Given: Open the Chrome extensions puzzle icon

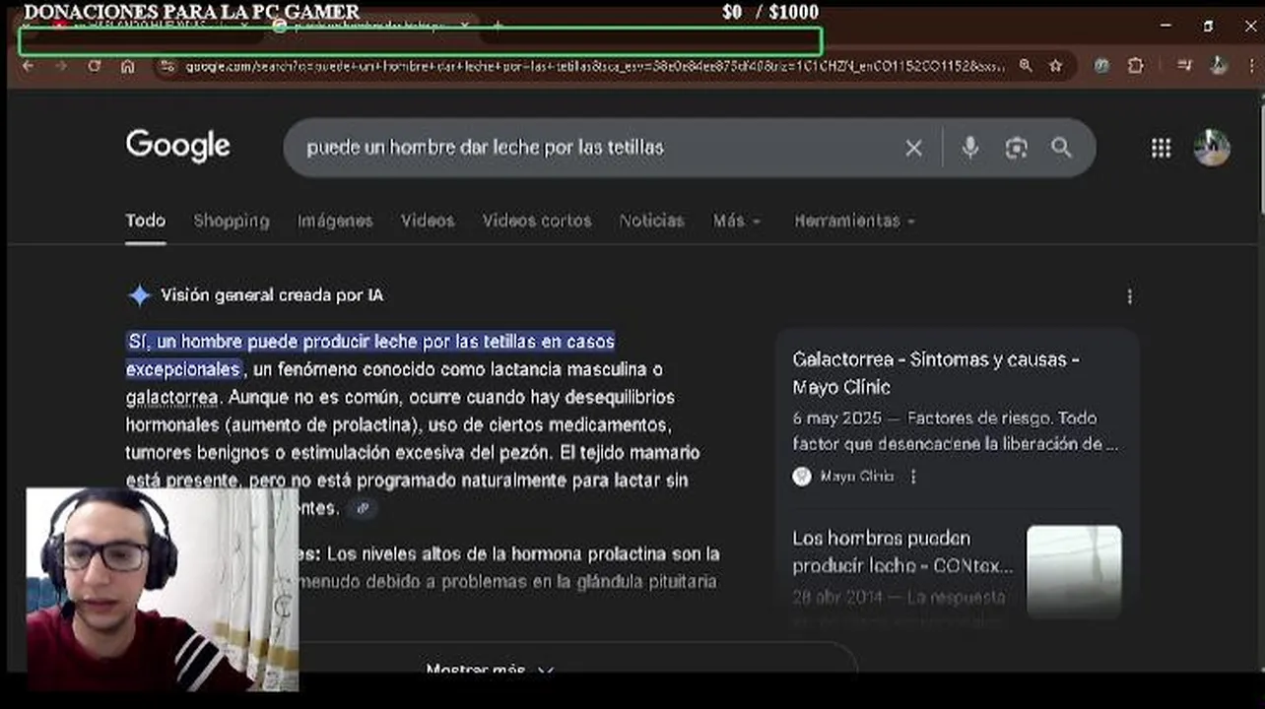Looking at the screenshot, I should 1135,66.
